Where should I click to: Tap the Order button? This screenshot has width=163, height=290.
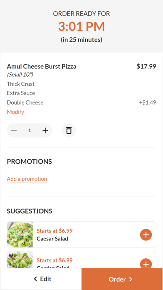pyautogui.click(x=122, y=279)
